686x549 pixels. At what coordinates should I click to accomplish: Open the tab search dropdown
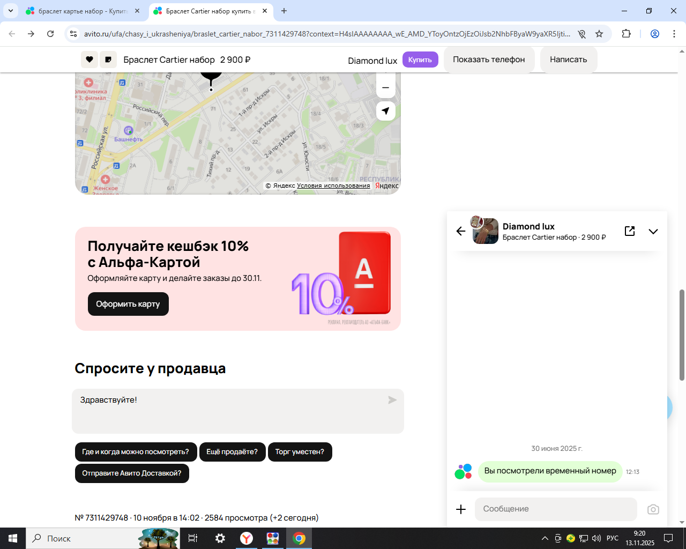[11, 11]
